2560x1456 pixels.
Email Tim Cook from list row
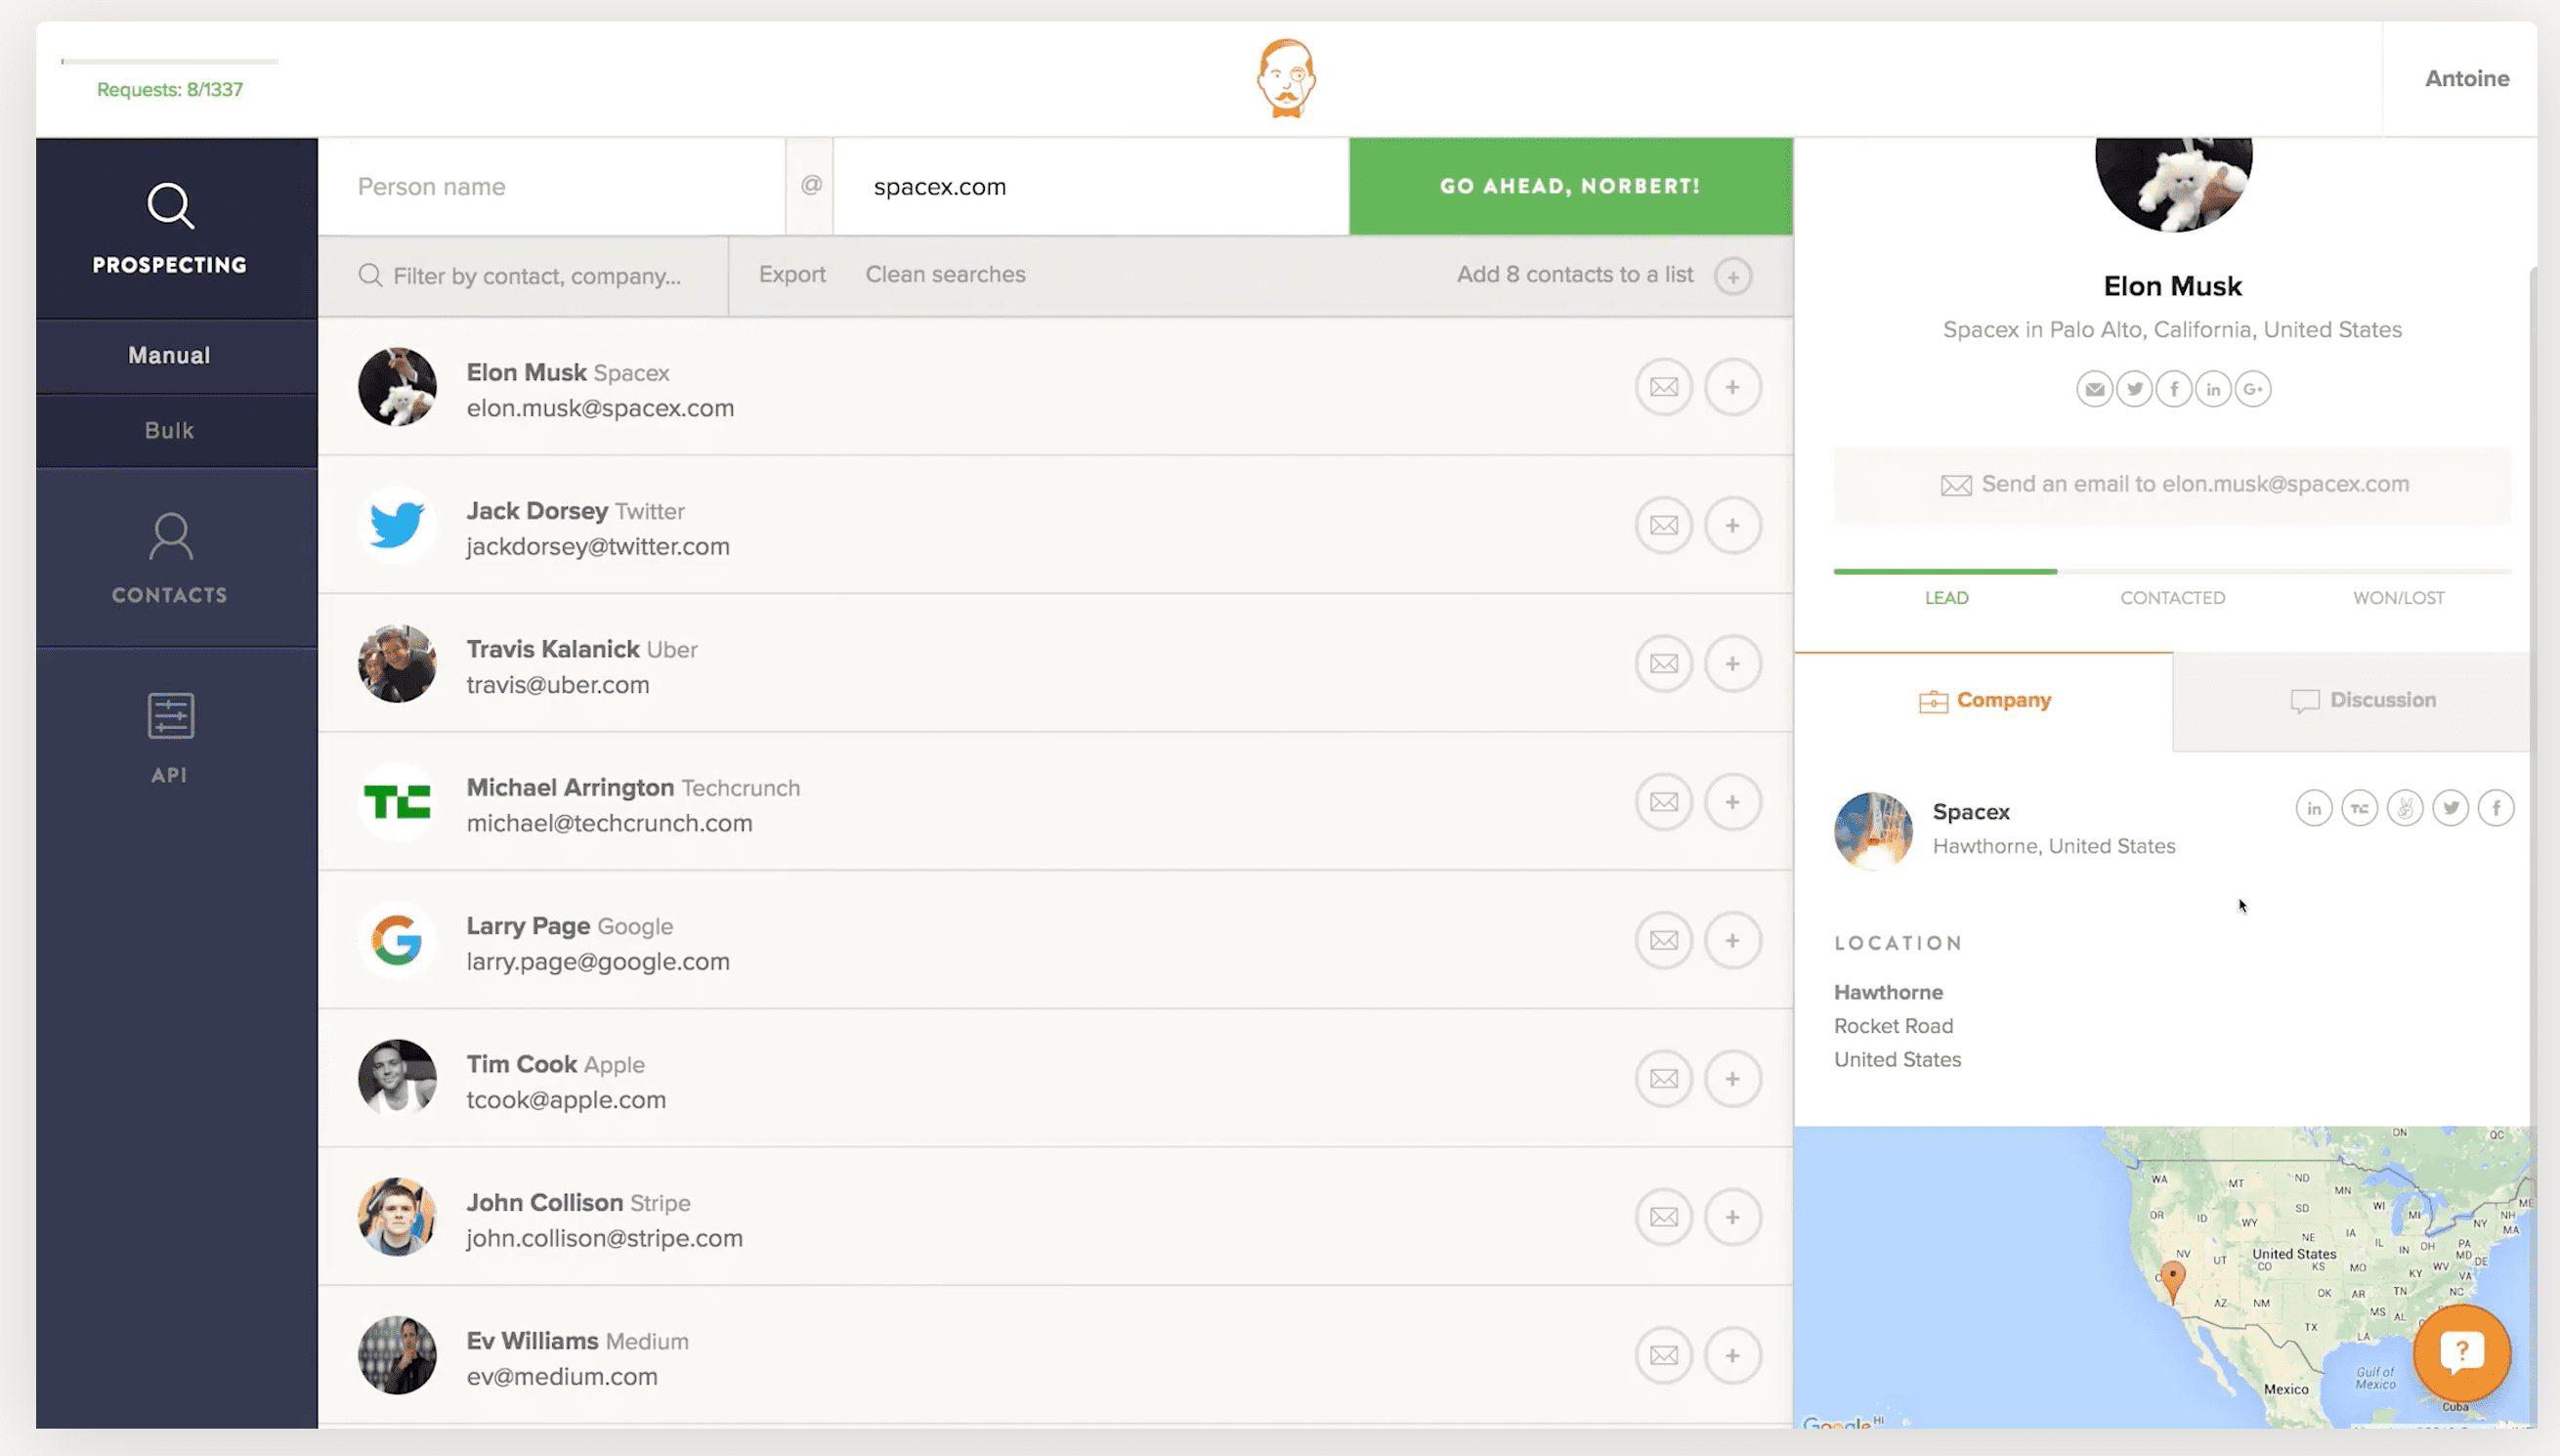(1663, 1078)
